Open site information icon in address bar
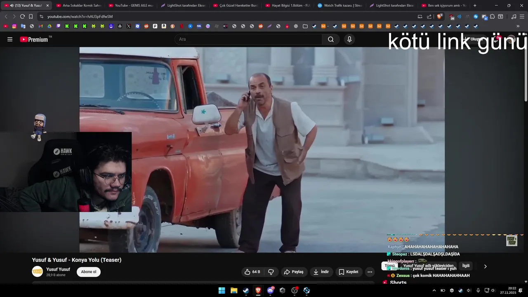The width and height of the screenshot is (528, 297). click(x=41, y=16)
